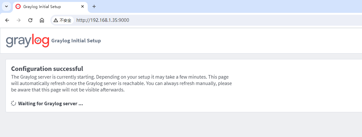Expand the tab search dropdown chevron
Viewport: 362px width, 137px height.
point(6,6)
